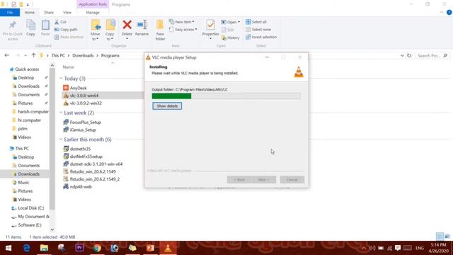Minimize the VLC media player Setup
Viewport: 453px width, 255px height.
(x=267, y=57)
